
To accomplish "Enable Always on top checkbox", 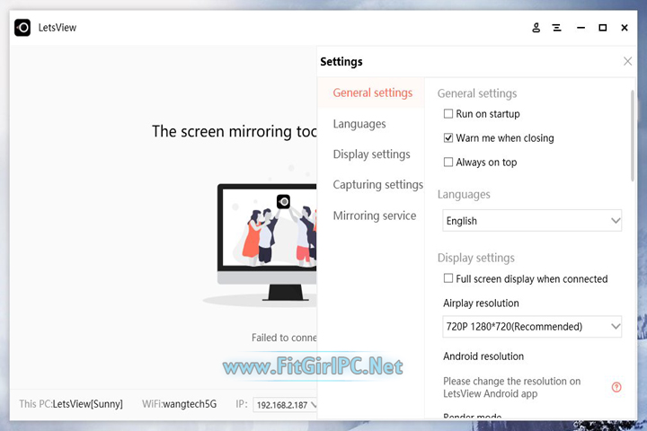I will [448, 163].
